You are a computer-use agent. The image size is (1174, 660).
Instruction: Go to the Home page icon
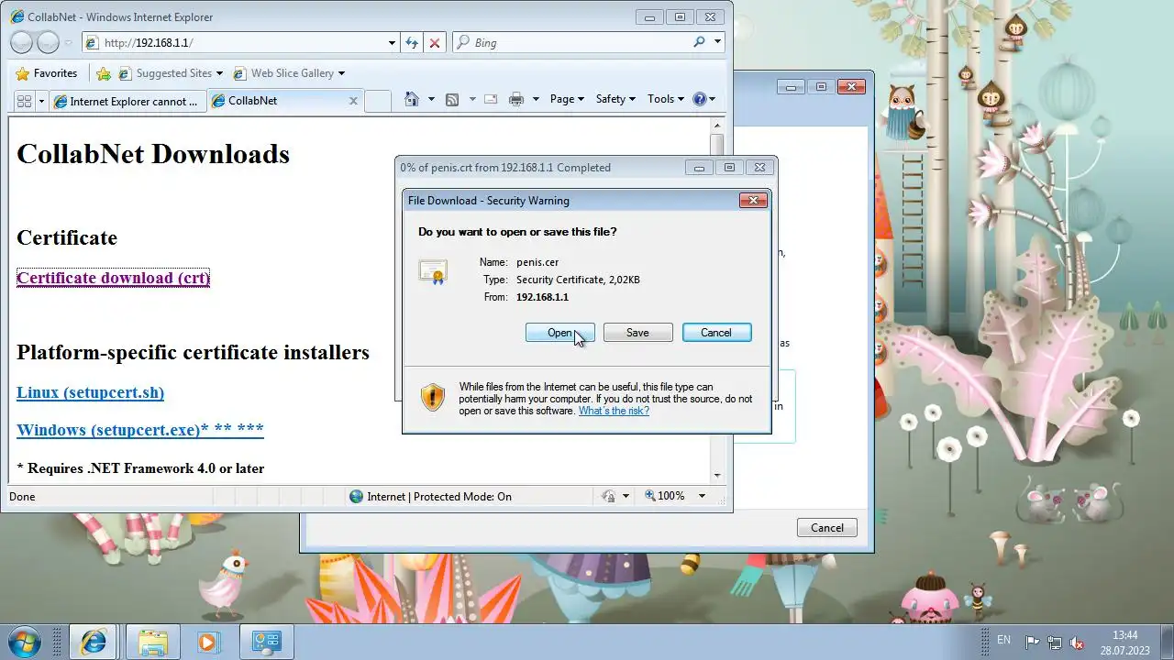pyautogui.click(x=412, y=99)
